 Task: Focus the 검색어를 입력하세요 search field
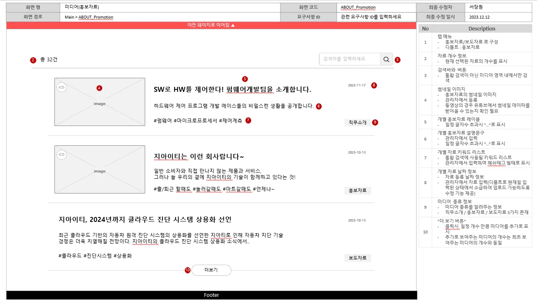[350, 59]
